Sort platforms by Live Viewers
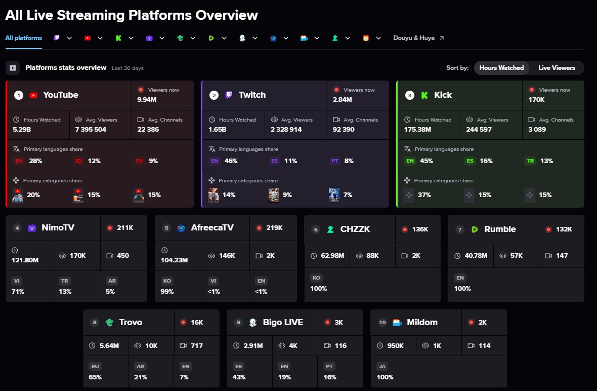 [x=557, y=68]
